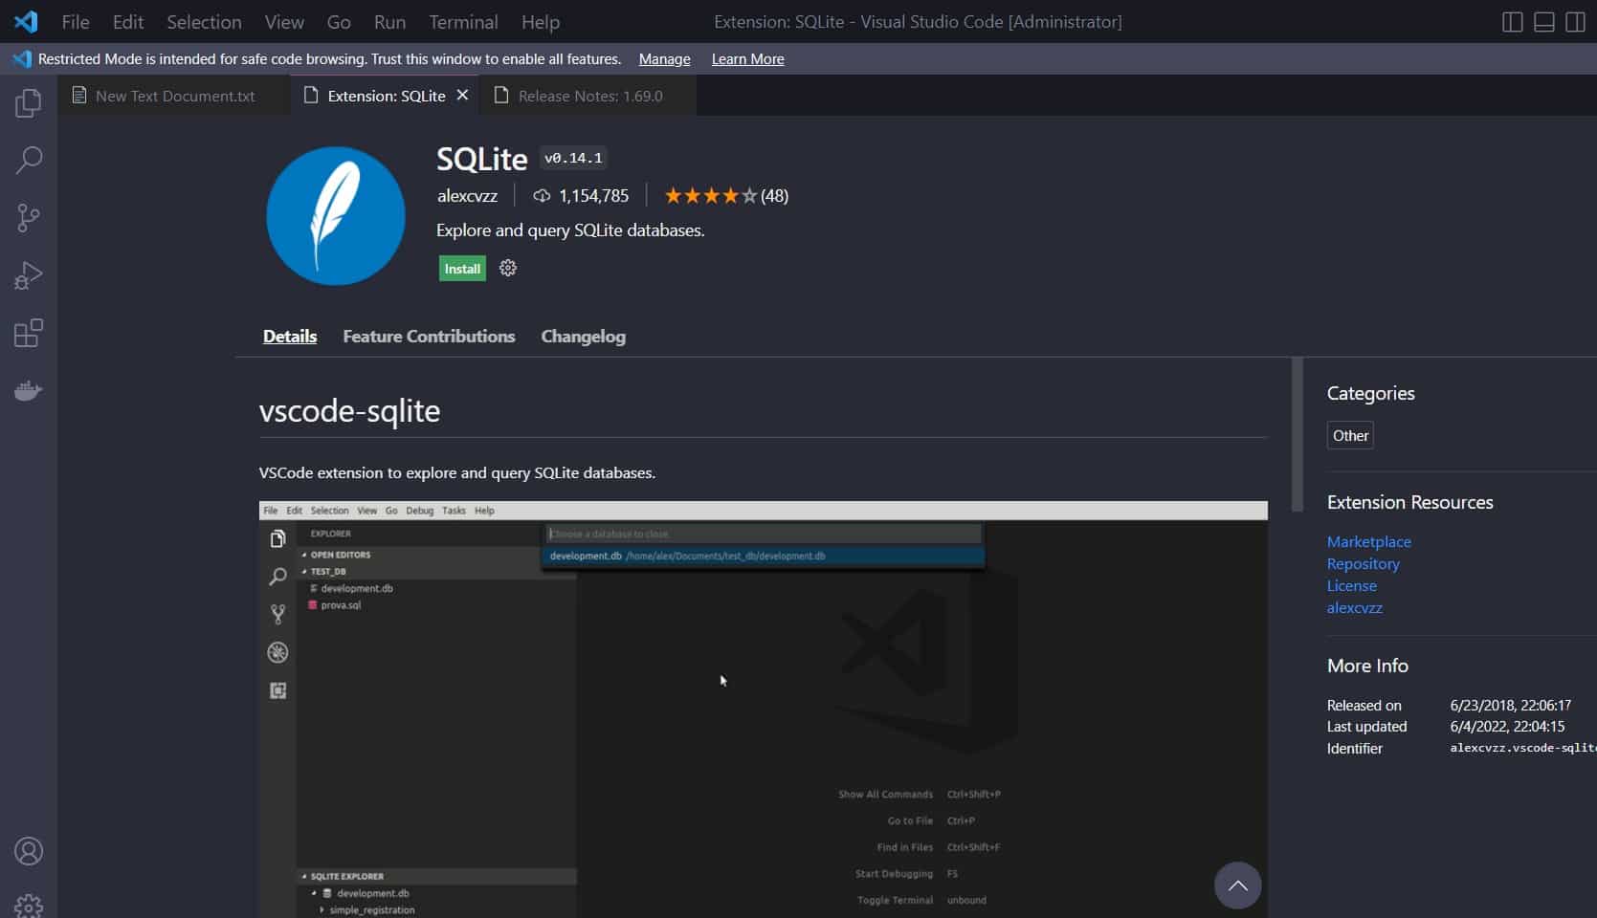Click the Manage link in Restricted Mode banner

click(x=664, y=59)
